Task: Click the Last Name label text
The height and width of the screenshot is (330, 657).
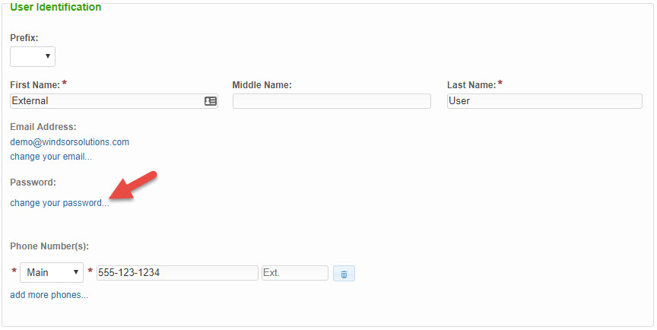Action: [471, 85]
